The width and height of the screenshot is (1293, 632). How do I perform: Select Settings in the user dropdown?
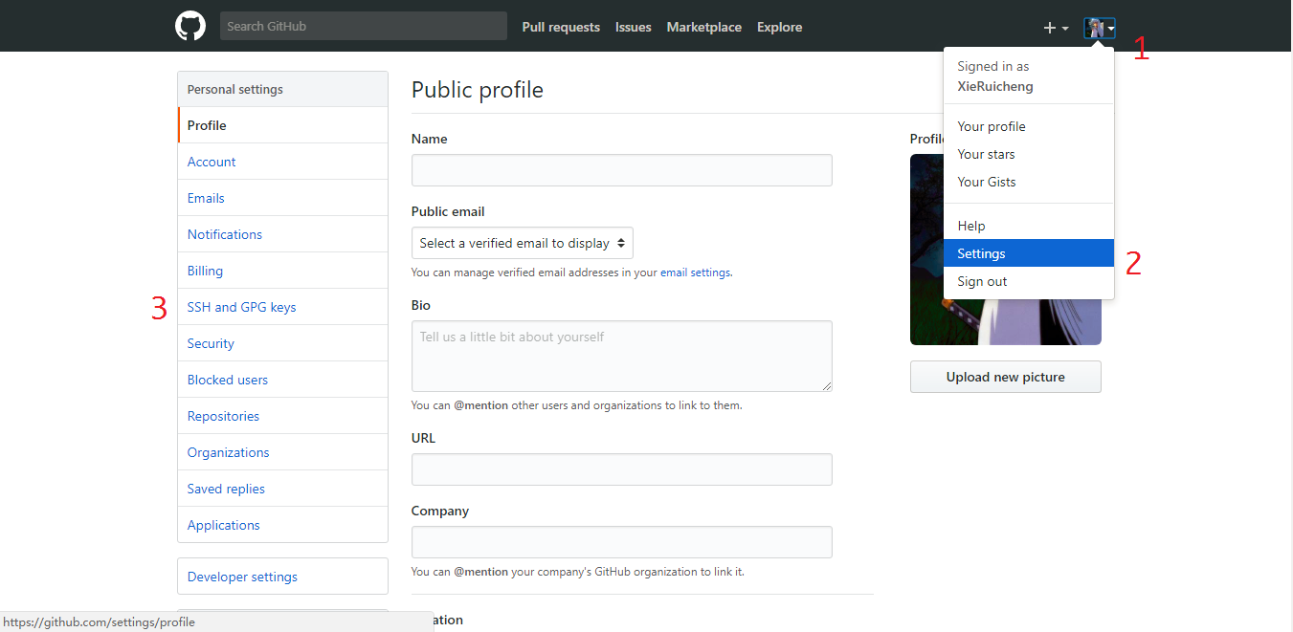tap(981, 253)
